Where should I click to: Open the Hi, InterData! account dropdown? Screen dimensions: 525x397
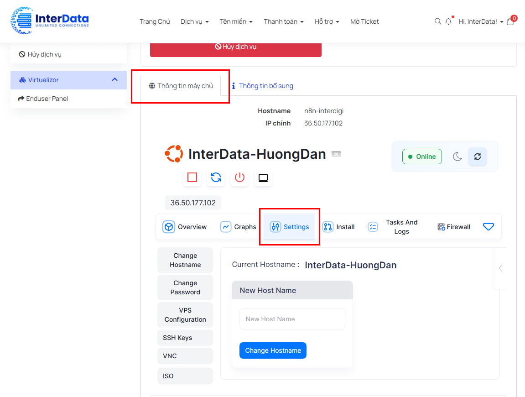(x=481, y=21)
